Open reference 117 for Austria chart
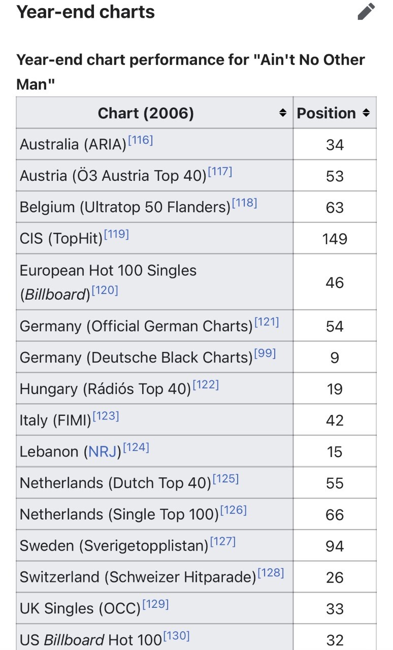Viewport: 393px width, 650px height. [x=220, y=172]
